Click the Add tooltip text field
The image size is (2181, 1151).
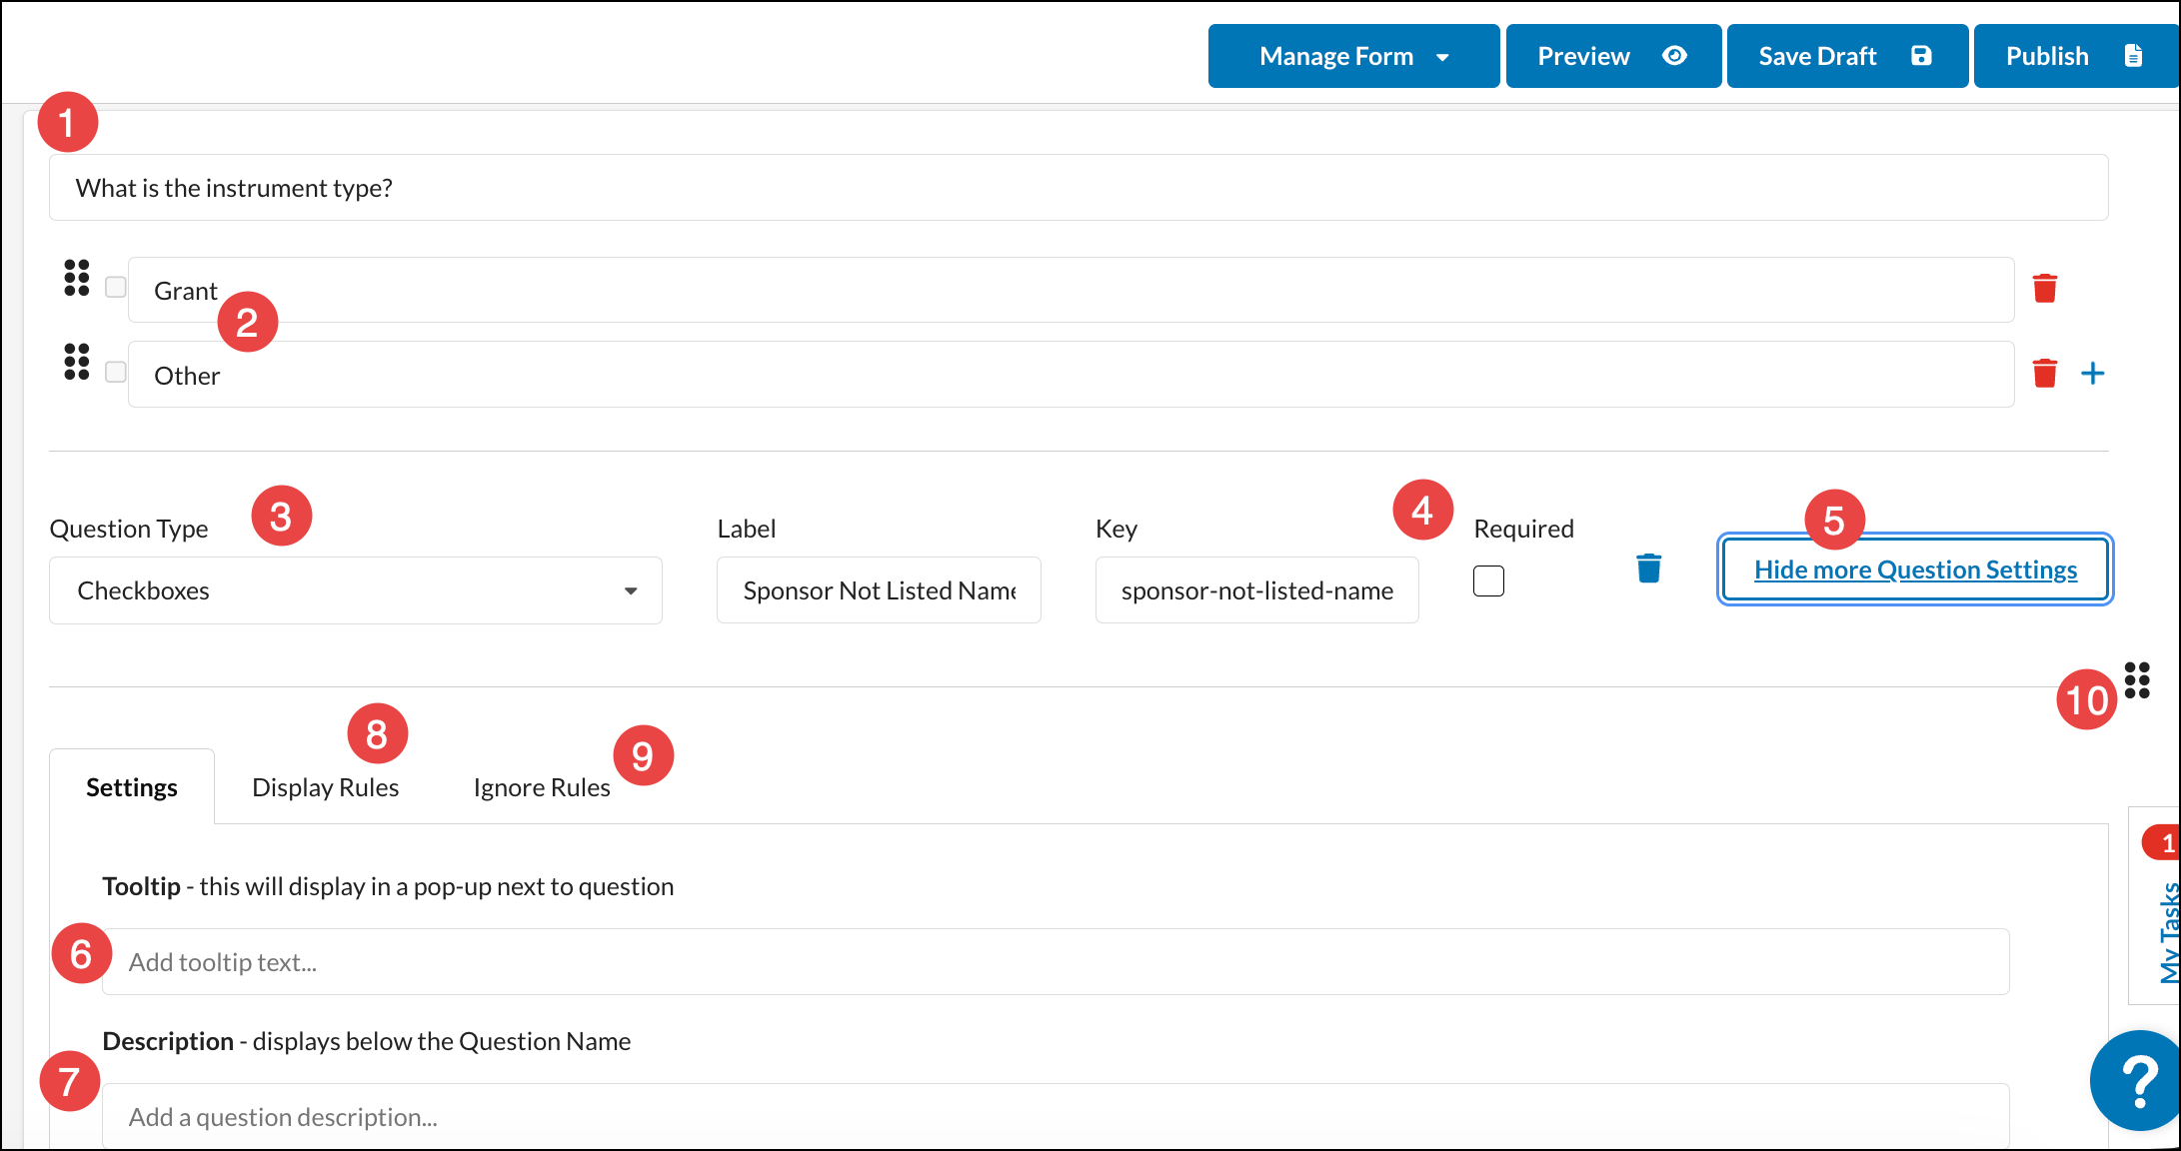(1056, 962)
